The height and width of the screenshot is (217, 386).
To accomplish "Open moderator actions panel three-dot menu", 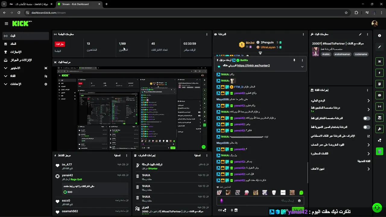I will 207,156.
